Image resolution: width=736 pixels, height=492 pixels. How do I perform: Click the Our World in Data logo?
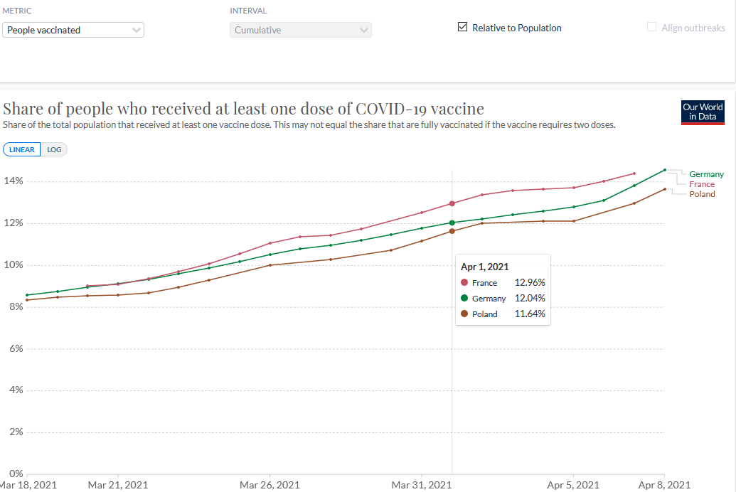703,112
